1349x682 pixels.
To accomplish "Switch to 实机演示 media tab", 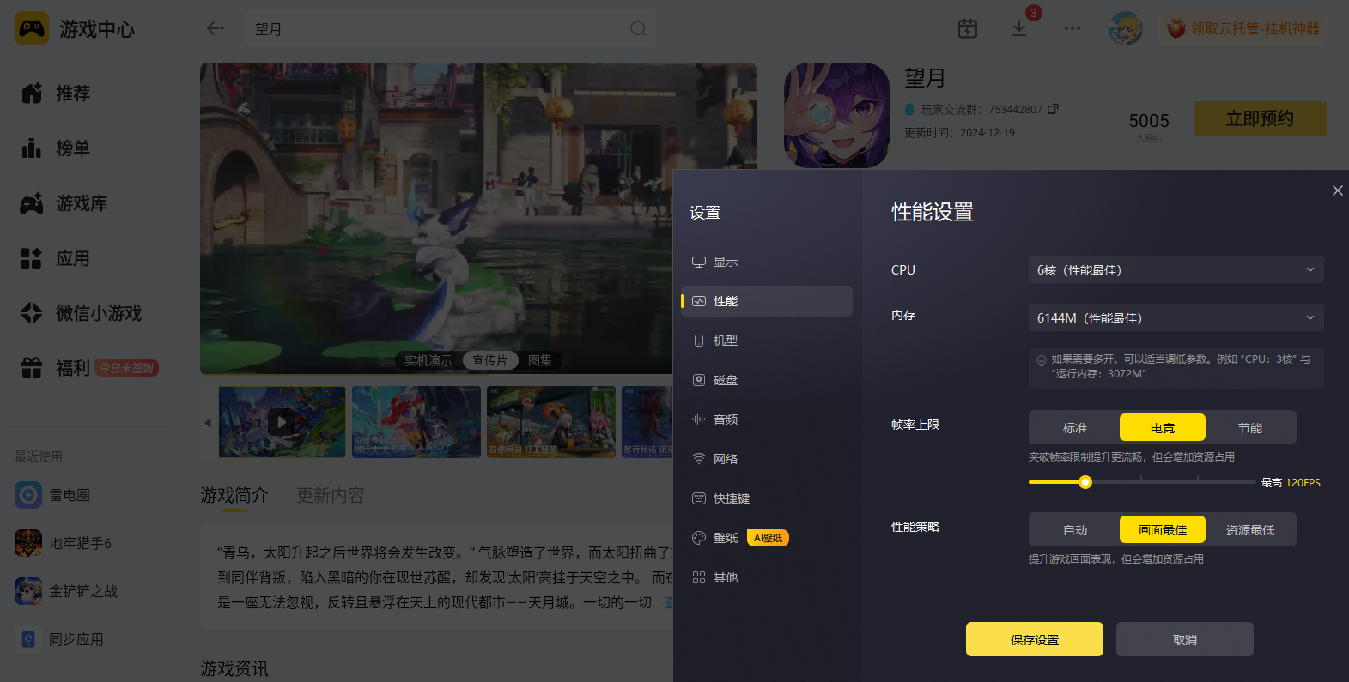I will point(428,360).
